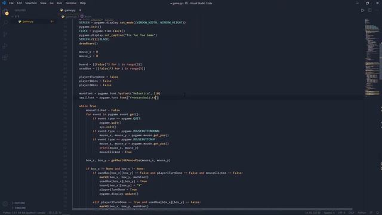Open the editor More Actions ellipsis
Viewport: 382px width, 215px height.
(377, 10)
